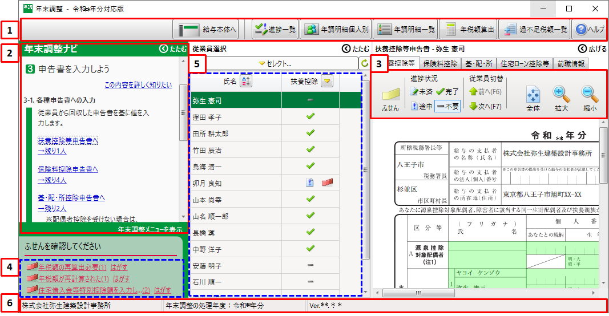The image size is (609, 316).
Task: Click checkmark status for 窪田 孝子
Action: (310, 116)
